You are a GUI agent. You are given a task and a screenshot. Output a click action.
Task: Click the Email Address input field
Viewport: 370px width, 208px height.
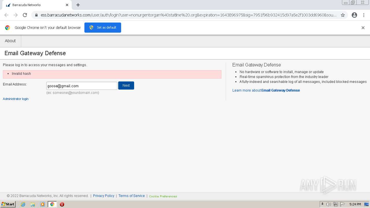pyautogui.click(x=82, y=86)
